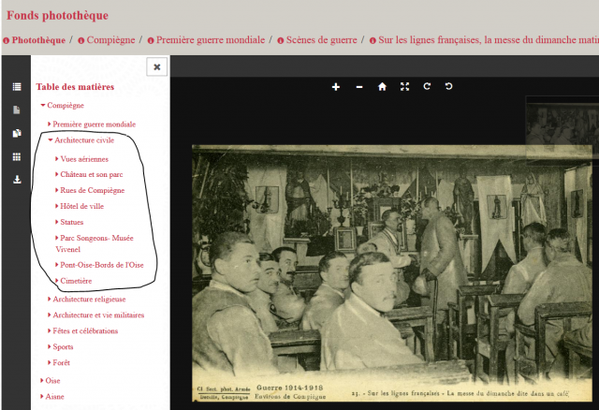Open the thumbnails grid icon

pyautogui.click(x=17, y=156)
